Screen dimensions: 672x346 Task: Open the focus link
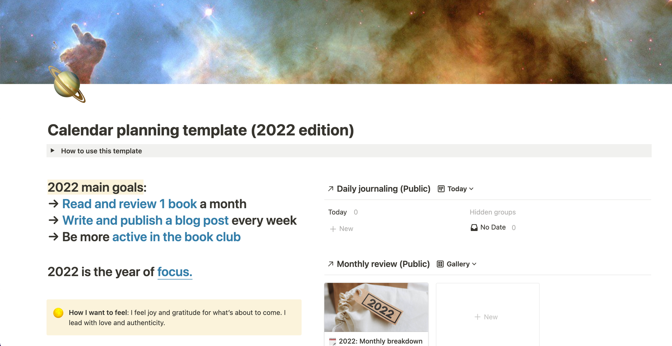click(x=175, y=272)
